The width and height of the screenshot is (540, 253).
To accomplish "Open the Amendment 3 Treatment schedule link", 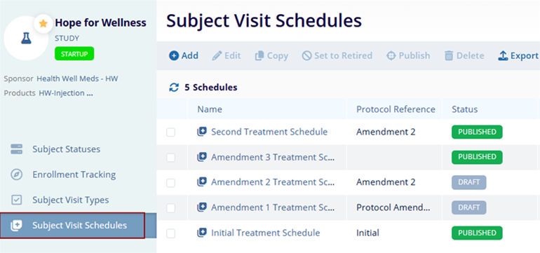I will 273,157.
